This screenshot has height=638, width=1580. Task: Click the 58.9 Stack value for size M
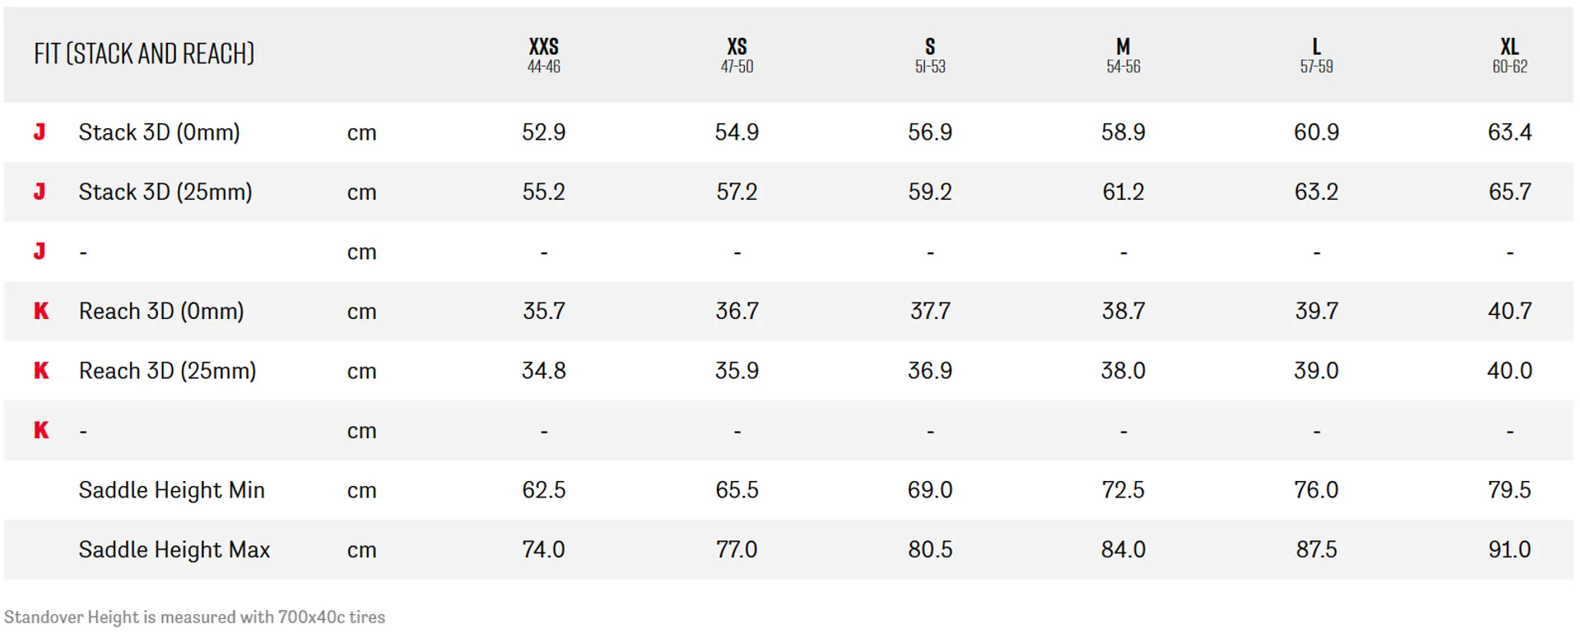coord(1123,132)
